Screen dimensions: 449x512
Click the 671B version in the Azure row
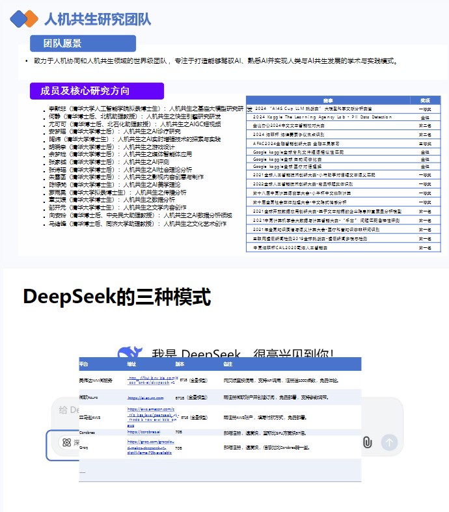[x=191, y=397]
